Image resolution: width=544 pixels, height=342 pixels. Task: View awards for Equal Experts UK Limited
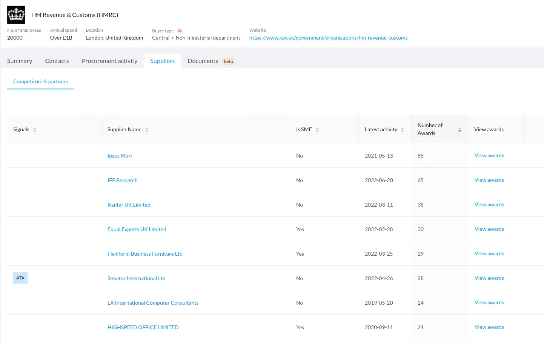pyautogui.click(x=489, y=229)
